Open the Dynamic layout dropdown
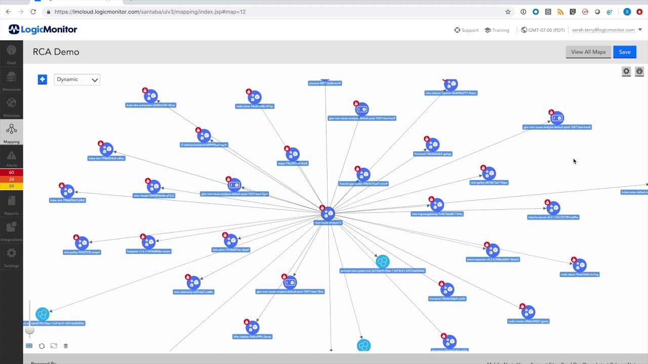This screenshot has height=364, width=648. 77,79
